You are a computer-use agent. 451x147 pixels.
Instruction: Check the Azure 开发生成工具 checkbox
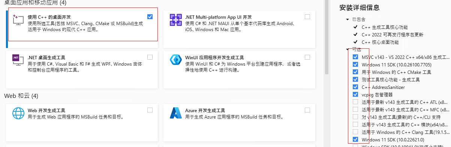click(x=307, y=110)
